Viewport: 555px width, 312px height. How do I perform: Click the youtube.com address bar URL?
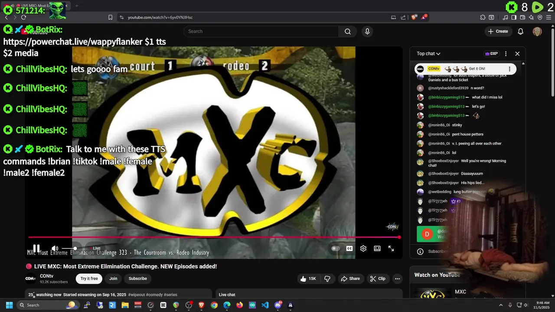[x=160, y=17]
